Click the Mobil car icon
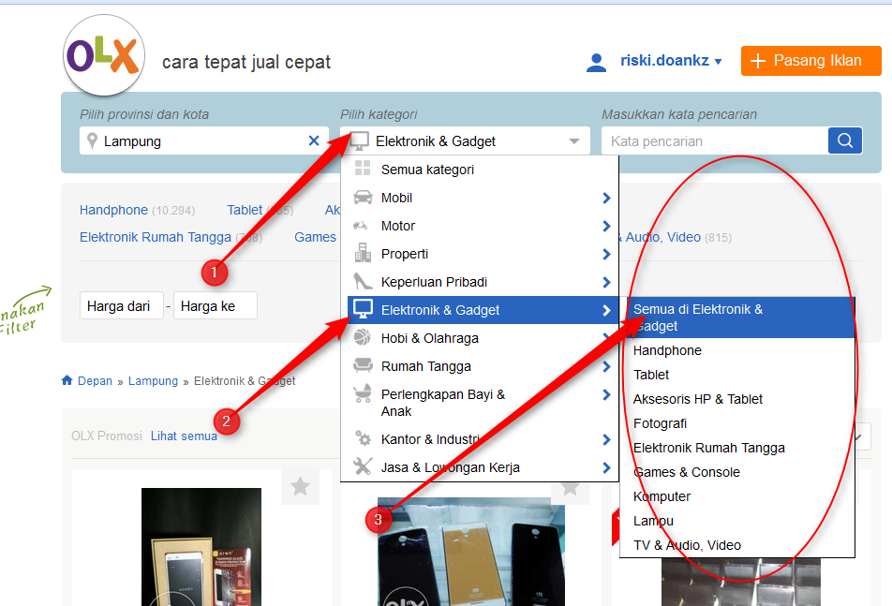Viewport: 892px width, 606px height. 363,198
